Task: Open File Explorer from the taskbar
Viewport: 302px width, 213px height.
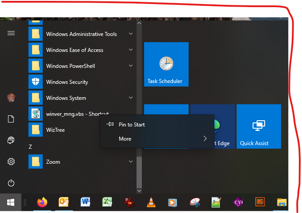Action: tap(282, 202)
